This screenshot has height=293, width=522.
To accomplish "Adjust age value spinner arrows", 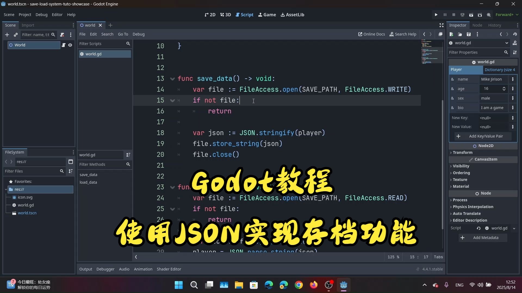I will pyautogui.click(x=504, y=89).
